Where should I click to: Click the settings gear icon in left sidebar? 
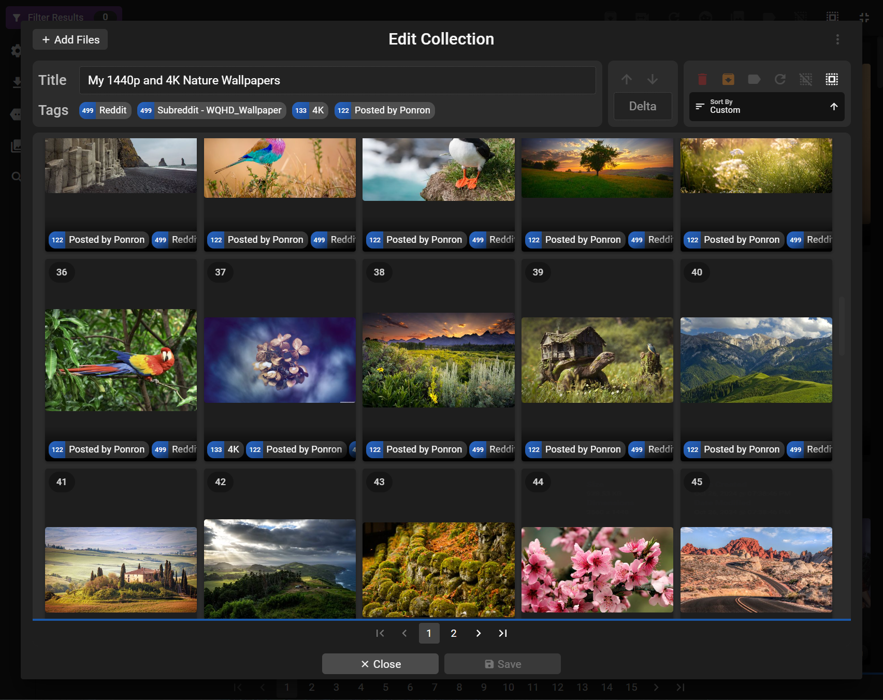pos(16,51)
